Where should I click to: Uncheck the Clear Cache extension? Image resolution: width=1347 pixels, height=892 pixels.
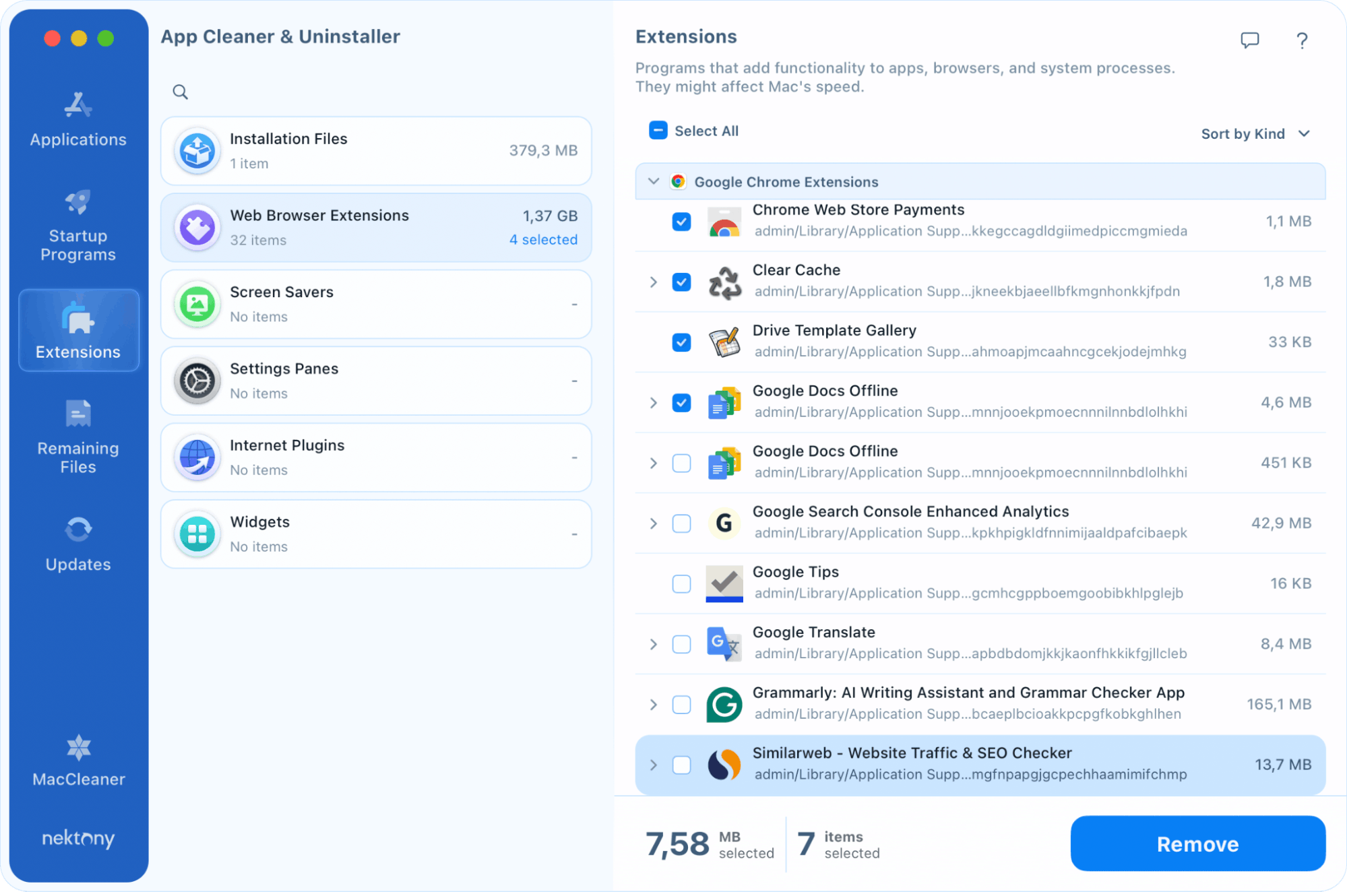681,282
